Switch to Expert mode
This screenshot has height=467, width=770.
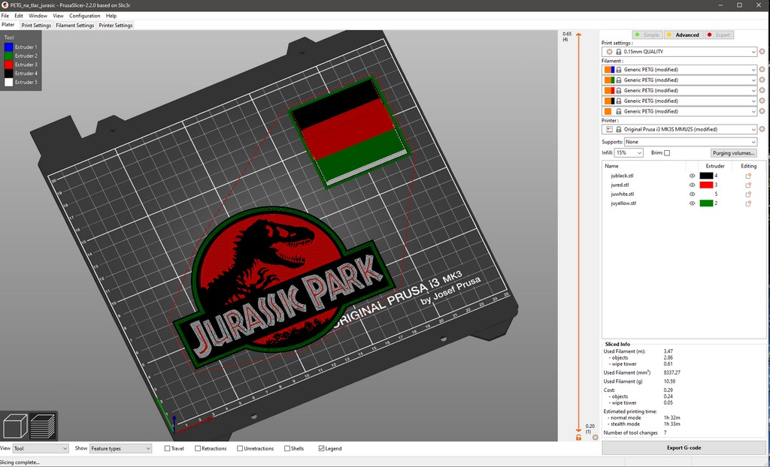point(719,35)
